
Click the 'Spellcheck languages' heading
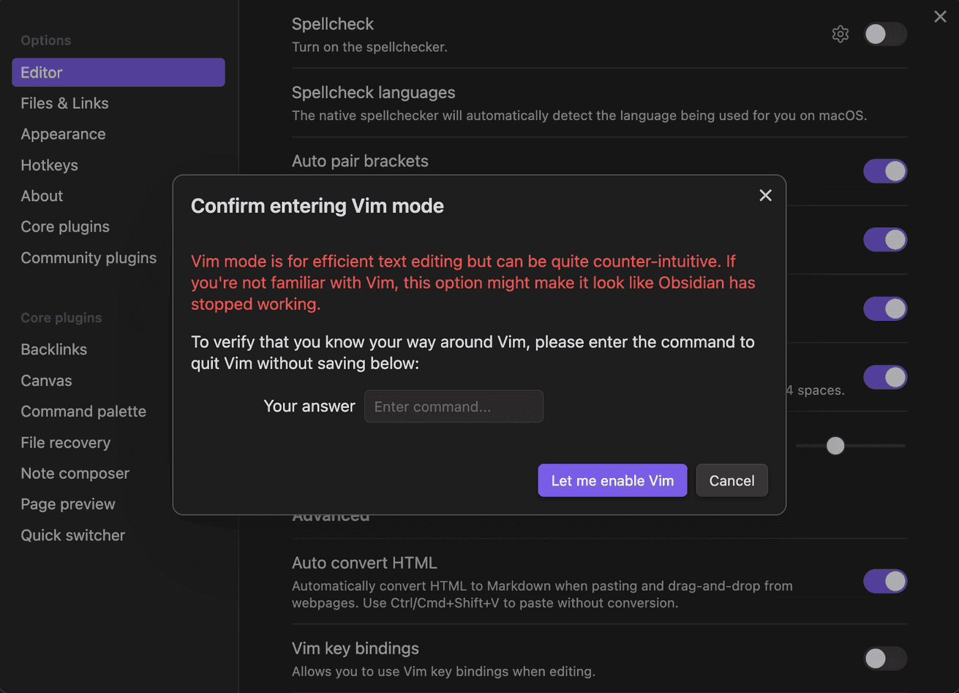[373, 93]
